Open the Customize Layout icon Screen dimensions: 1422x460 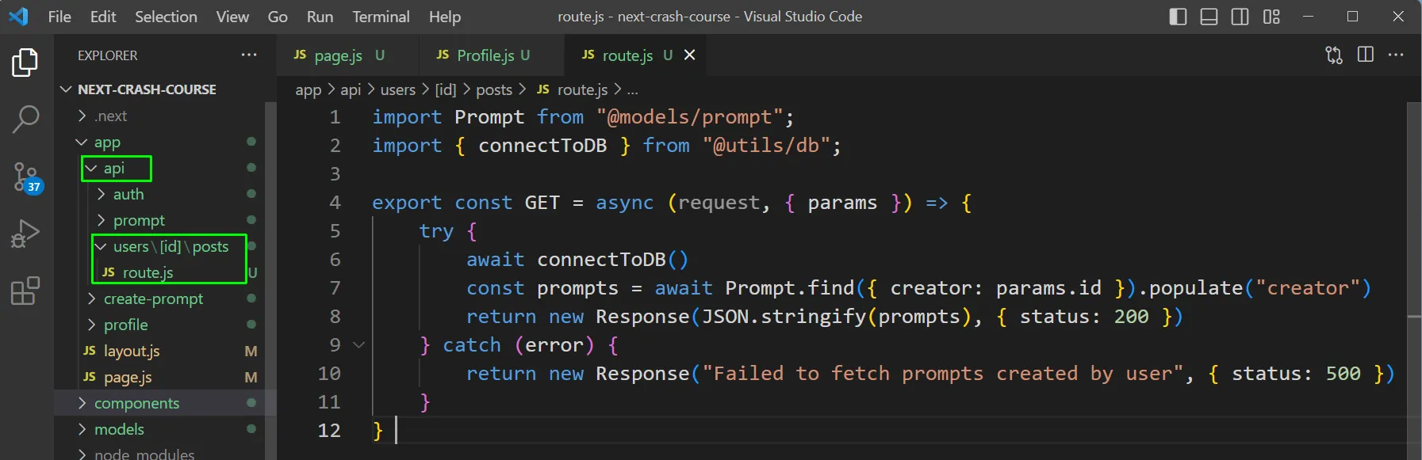[1271, 17]
